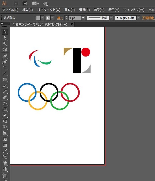Select the Magic Wand tool
This screenshot has width=155, height=181.
(x=5, y=44)
